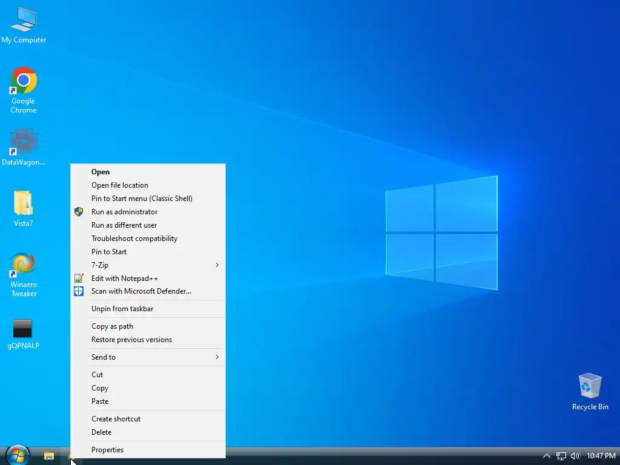The image size is (620, 465).
Task: Expand the Send to submenu
Action: click(148, 357)
